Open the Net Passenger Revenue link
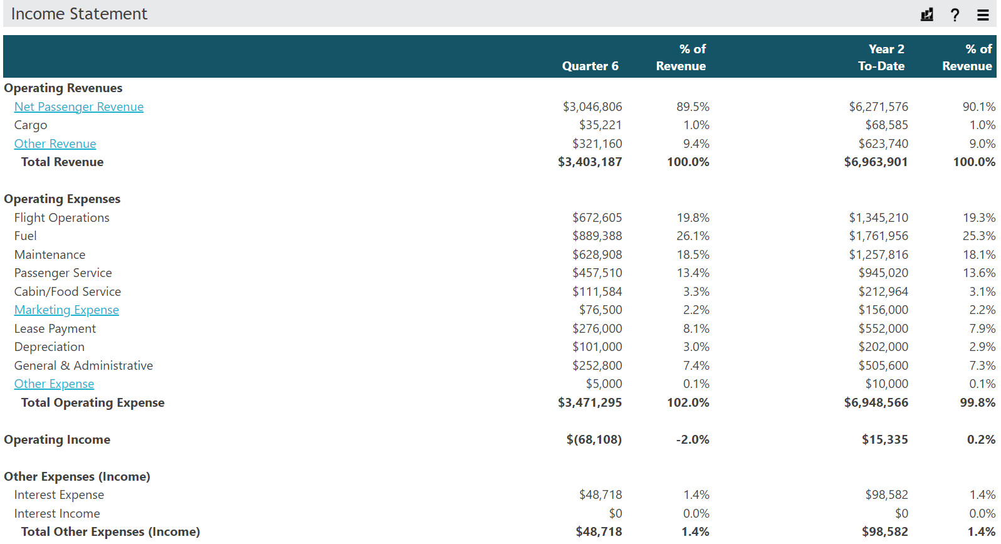Screen dimensions: 1001x544 pos(79,107)
